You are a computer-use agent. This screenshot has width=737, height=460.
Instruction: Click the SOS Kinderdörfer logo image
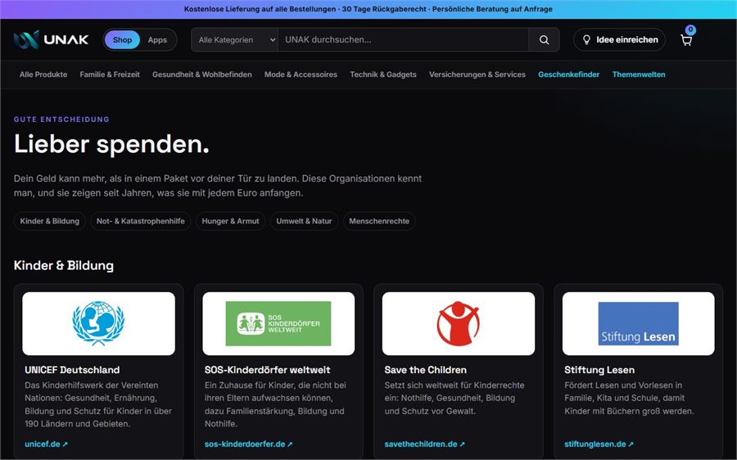click(278, 323)
